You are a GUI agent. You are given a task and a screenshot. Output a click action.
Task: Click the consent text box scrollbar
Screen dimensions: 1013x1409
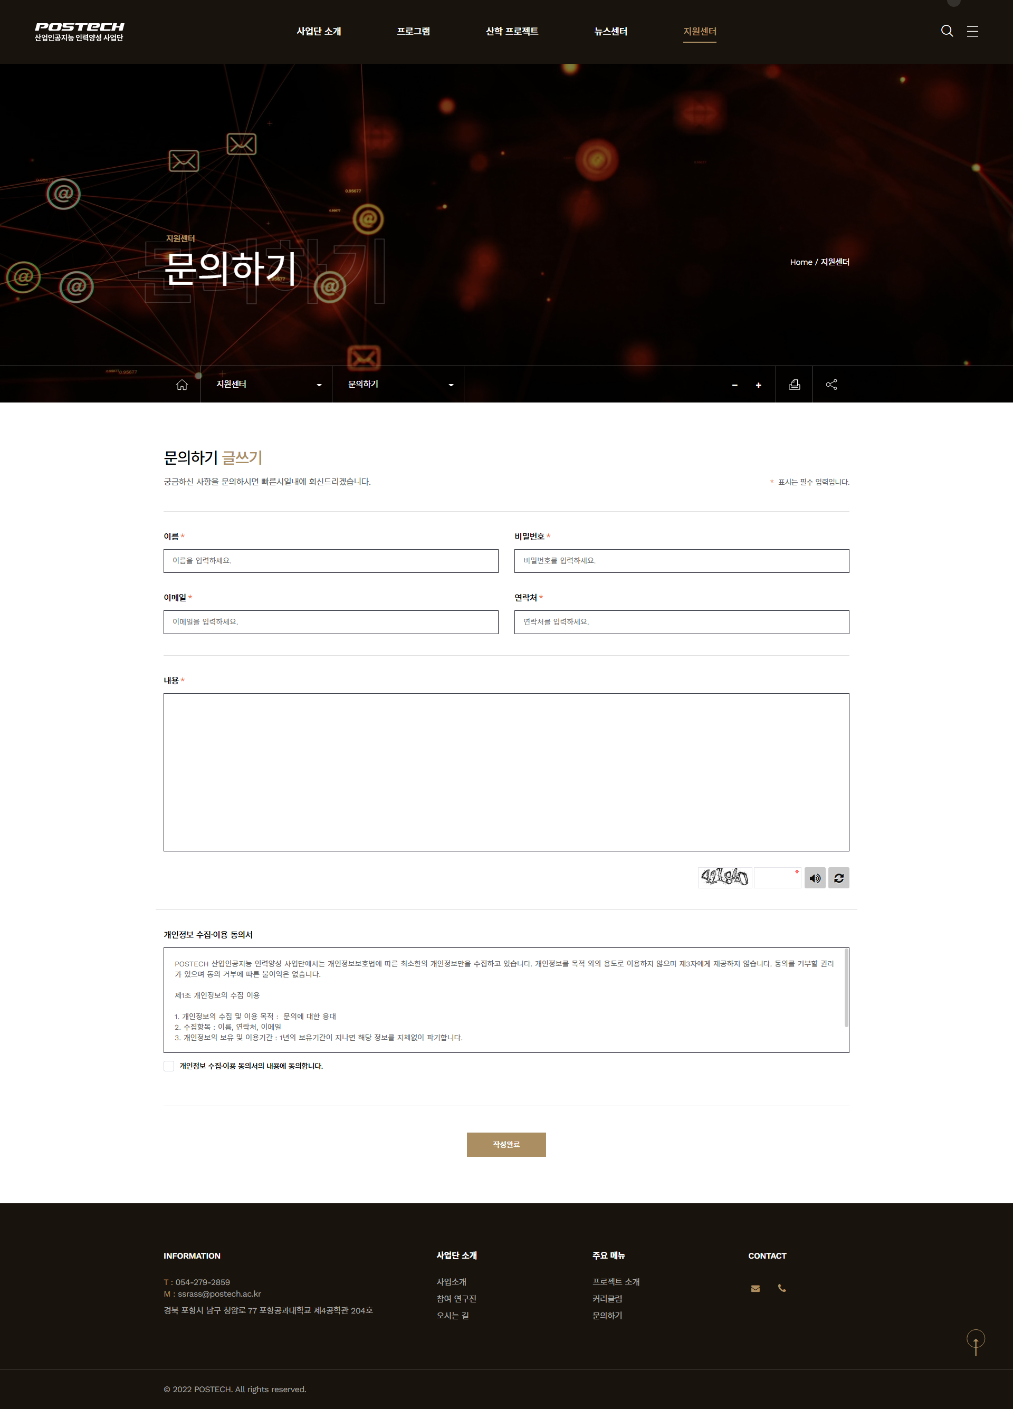tap(846, 988)
